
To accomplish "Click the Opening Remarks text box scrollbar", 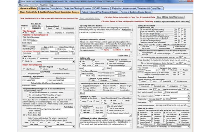I will pos(131,34).
